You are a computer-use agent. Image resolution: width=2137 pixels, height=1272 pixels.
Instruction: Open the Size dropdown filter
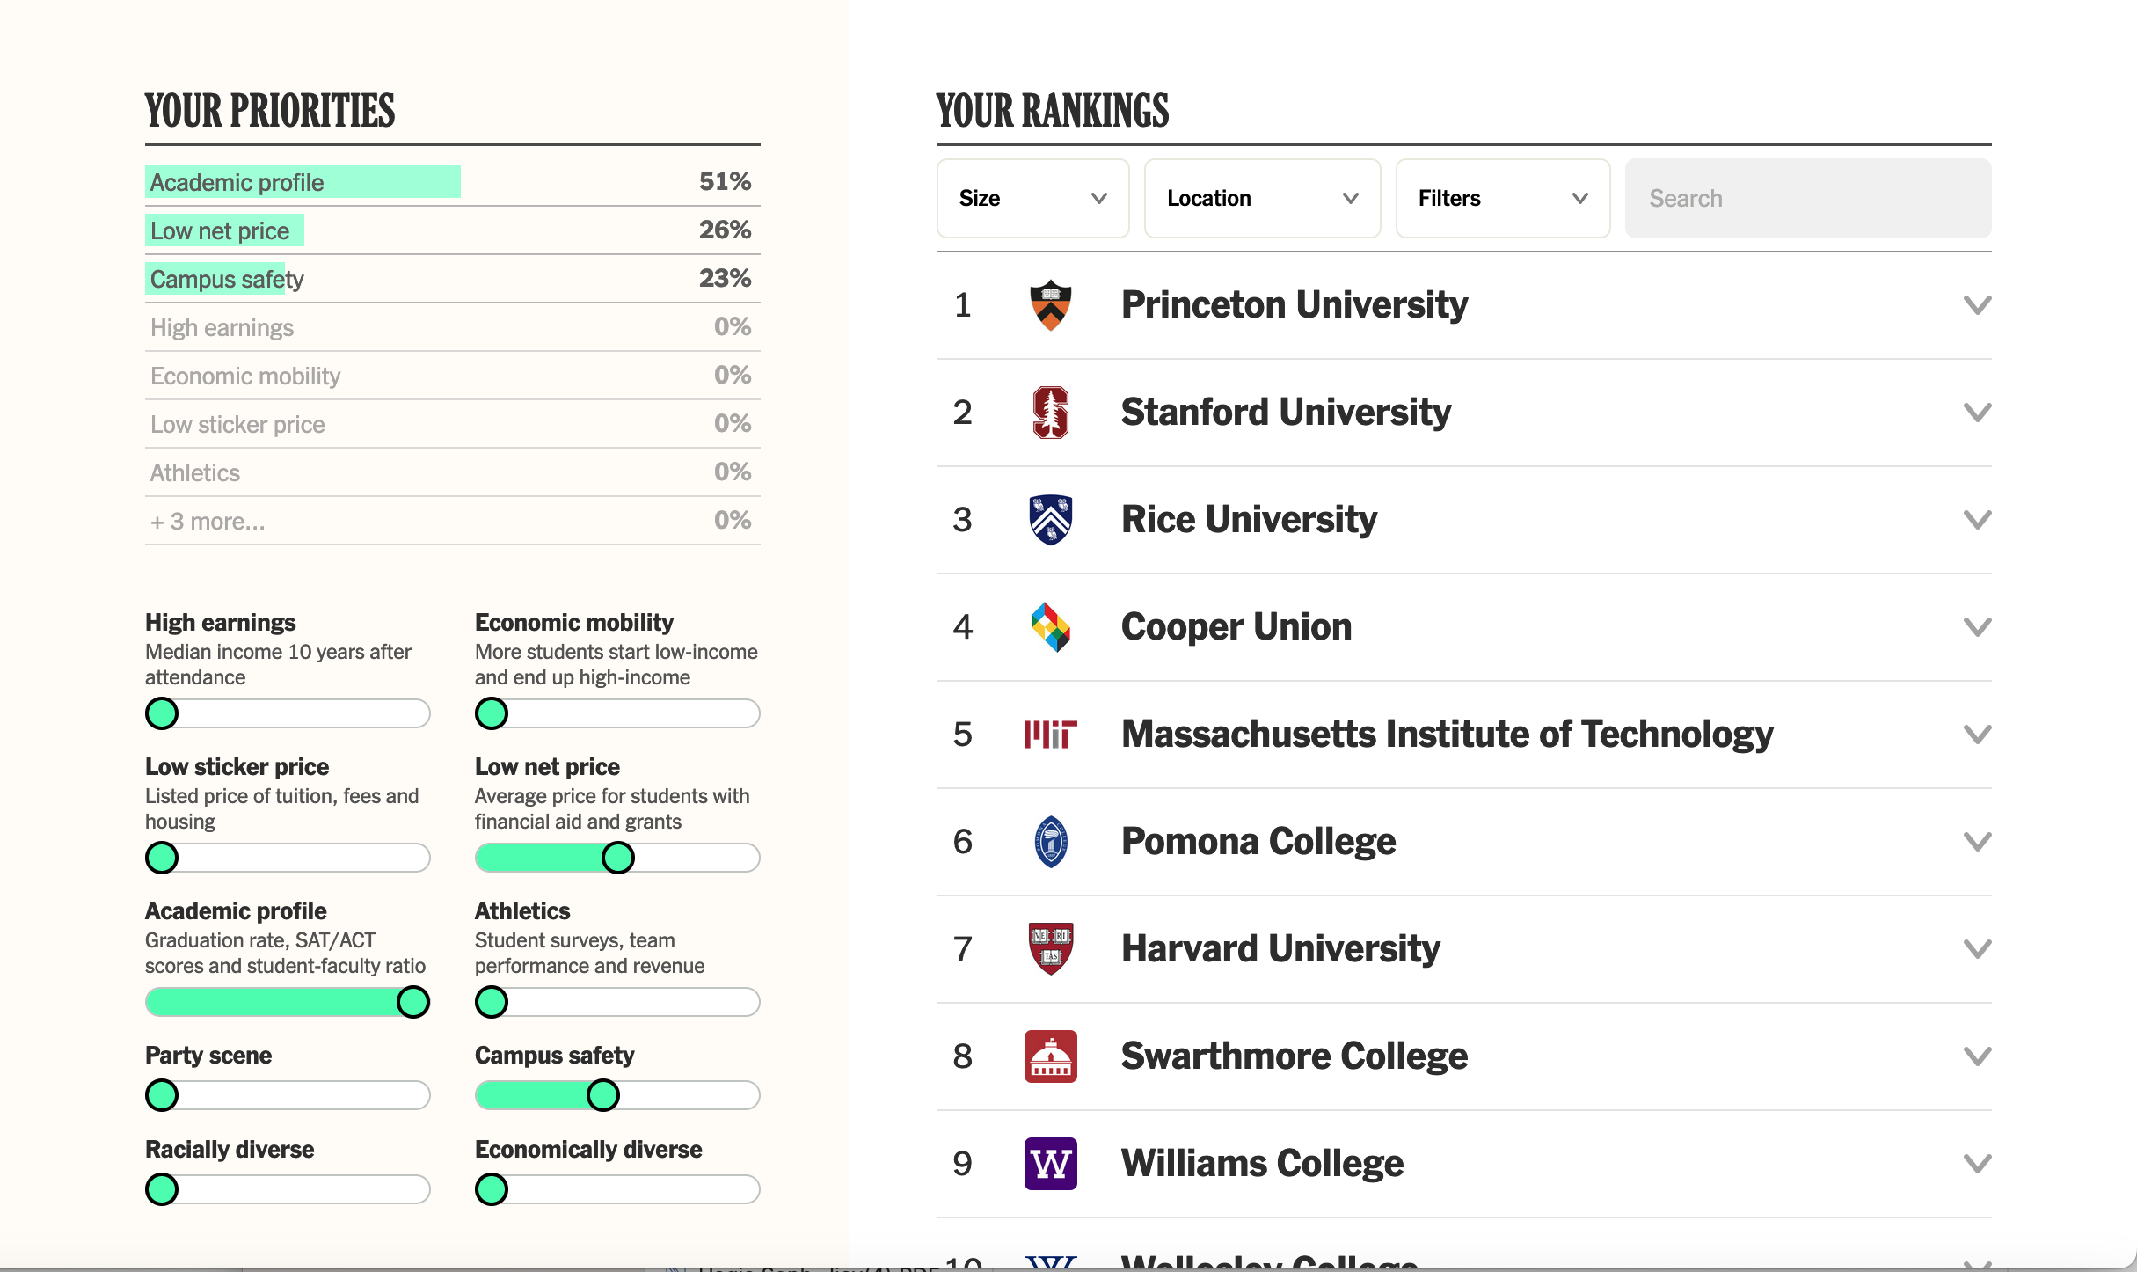1032,199
